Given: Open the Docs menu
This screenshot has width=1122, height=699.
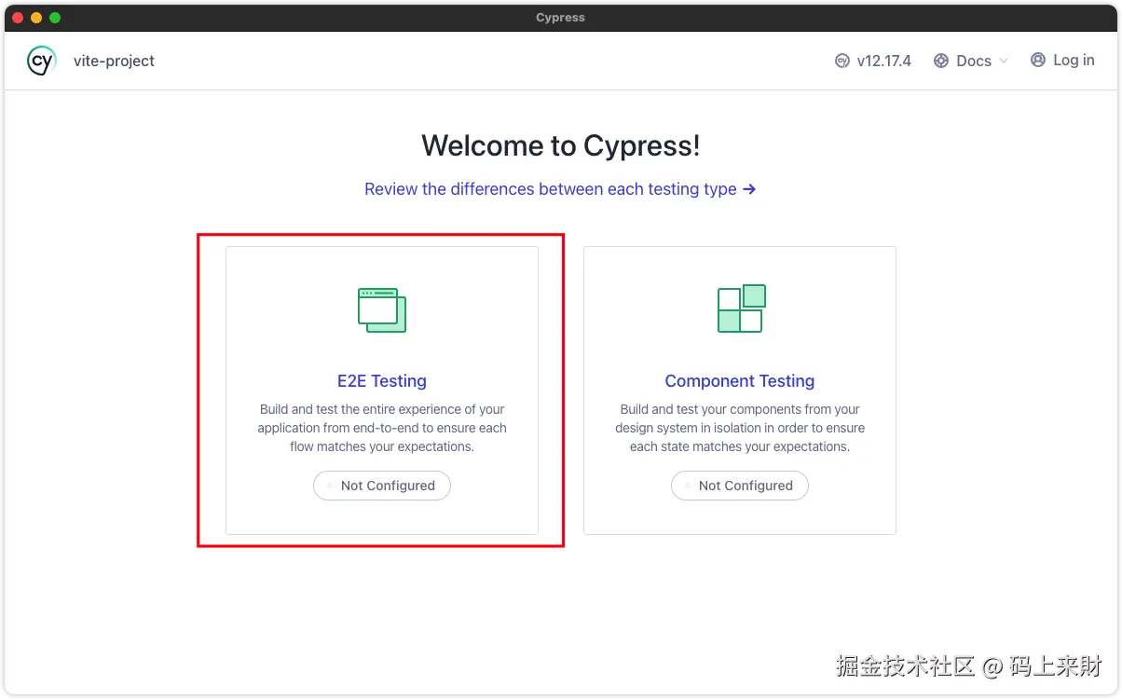Looking at the screenshot, I should [971, 61].
